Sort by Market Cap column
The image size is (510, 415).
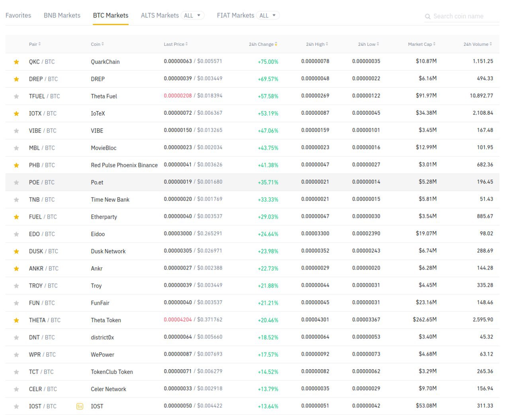point(422,44)
